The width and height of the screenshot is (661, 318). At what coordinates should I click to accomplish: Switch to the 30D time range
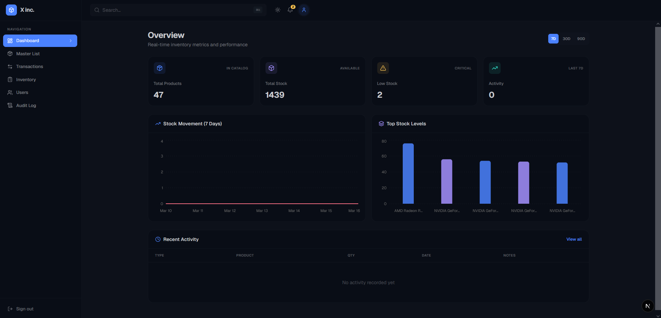click(x=567, y=39)
